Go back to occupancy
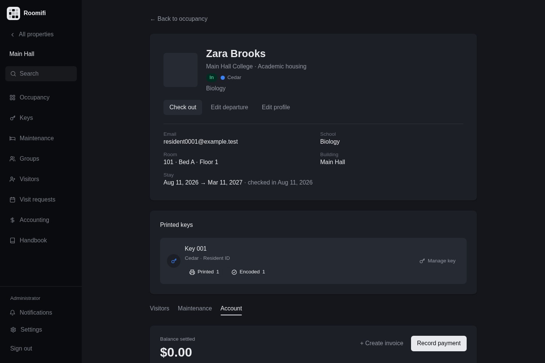This screenshot has height=363, width=545. coord(179,19)
